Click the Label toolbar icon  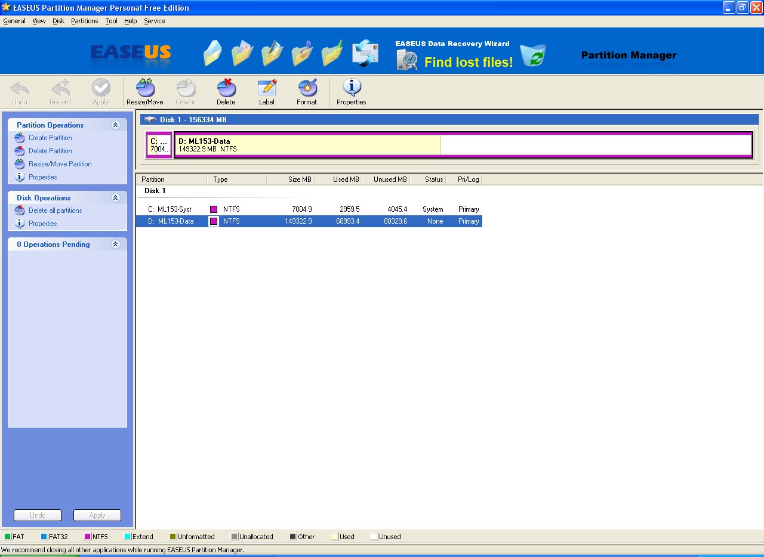click(x=267, y=88)
